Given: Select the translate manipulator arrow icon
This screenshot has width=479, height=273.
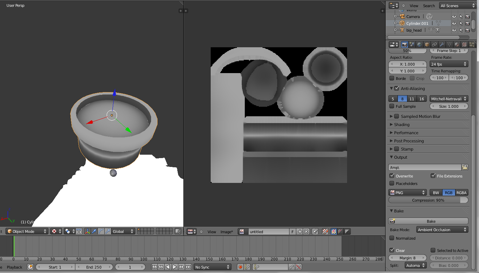Looking at the screenshot, I should coord(94,231).
